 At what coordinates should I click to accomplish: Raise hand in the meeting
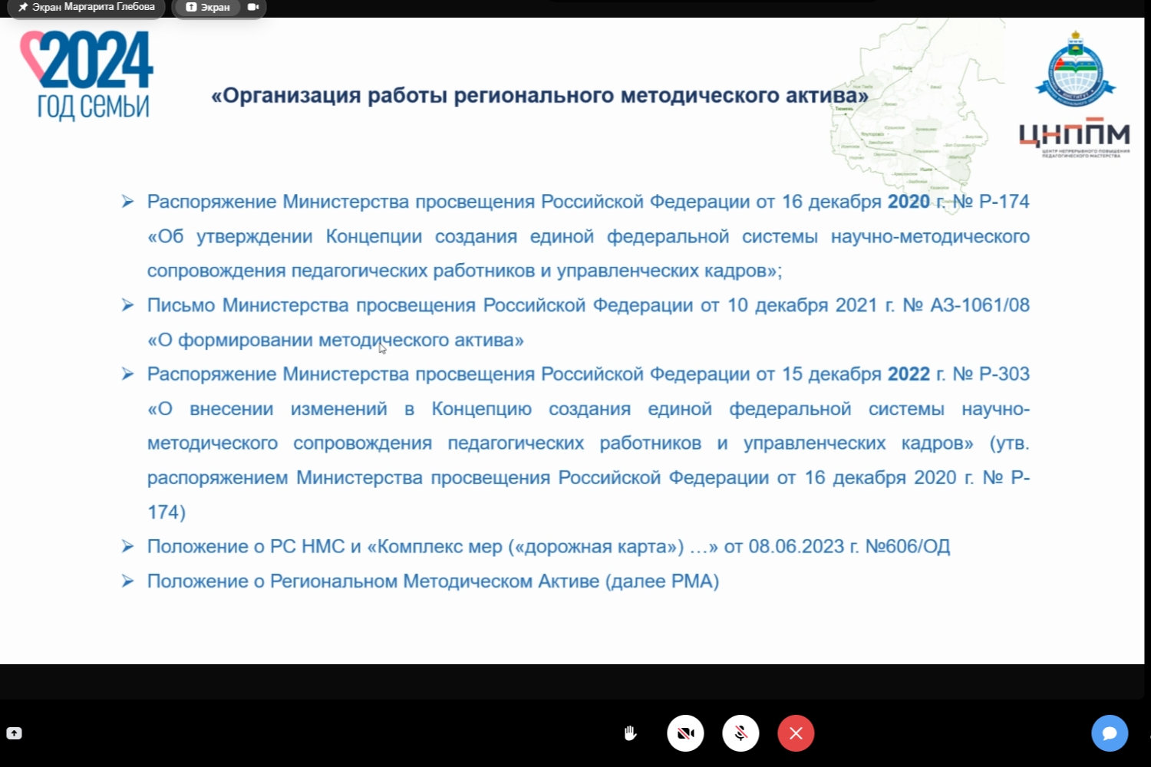[630, 733]
